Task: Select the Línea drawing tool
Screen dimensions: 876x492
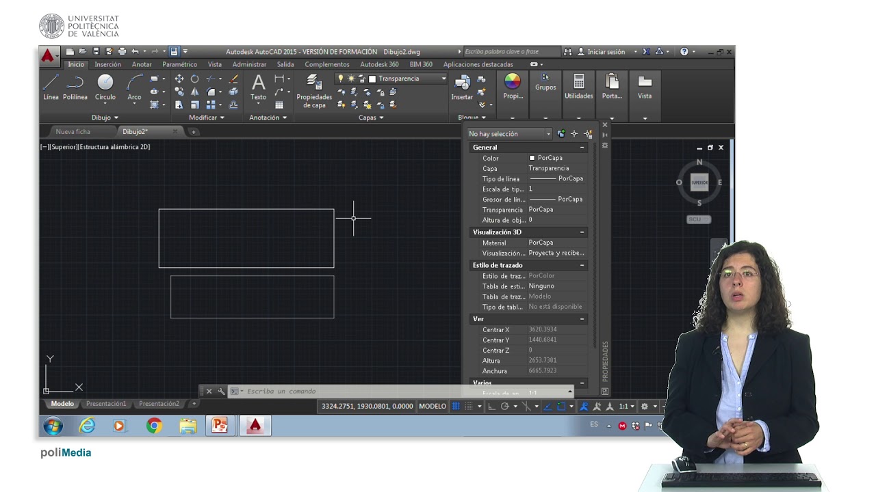Action: [51, 87]
